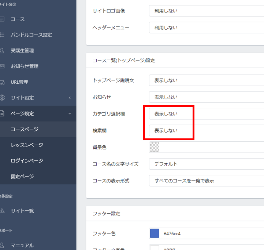Expand the サイト設定 submenu arrow
Image resolution: width=264 pixels, height=250 pixels.
point(70,98)
